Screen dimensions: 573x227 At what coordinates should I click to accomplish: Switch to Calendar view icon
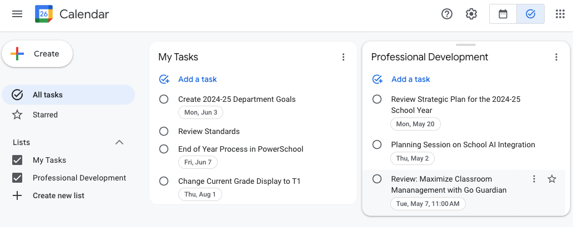tap(503, 14)
